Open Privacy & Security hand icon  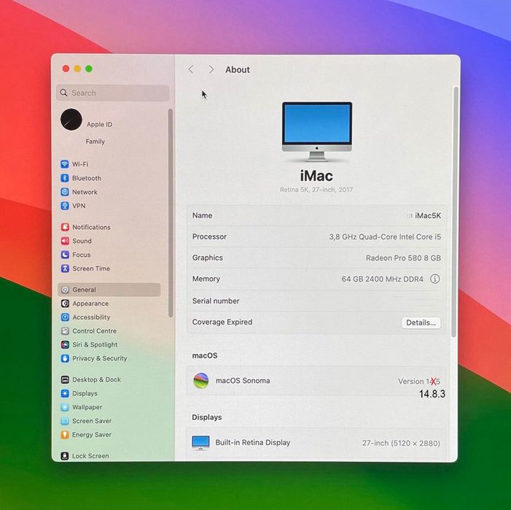click(x=65, y=358)
